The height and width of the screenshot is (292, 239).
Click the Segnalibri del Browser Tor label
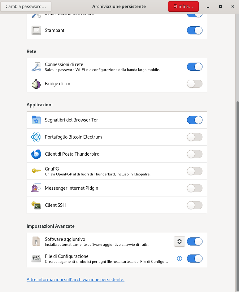click(72, 120)
